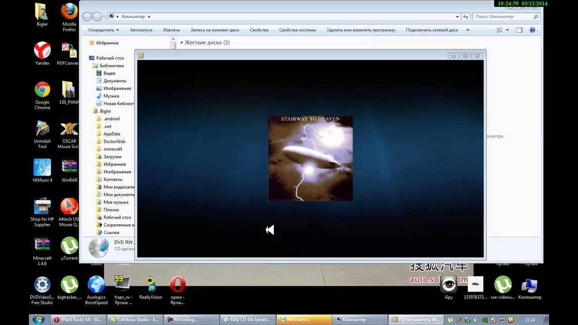
Task: Click the DVD RW drive disc icon
Action: pyautogui.click(x=98, y=247)
